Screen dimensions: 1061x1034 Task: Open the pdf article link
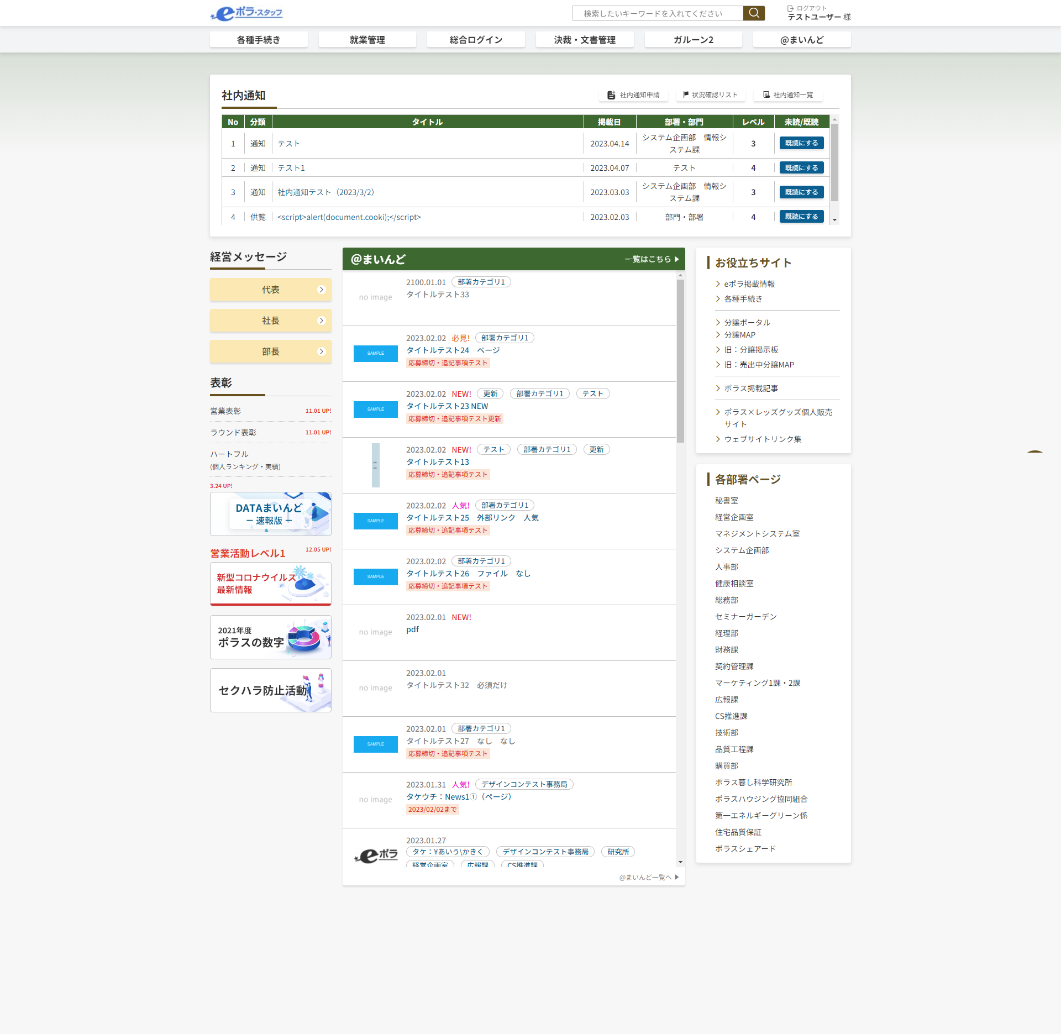413,629
